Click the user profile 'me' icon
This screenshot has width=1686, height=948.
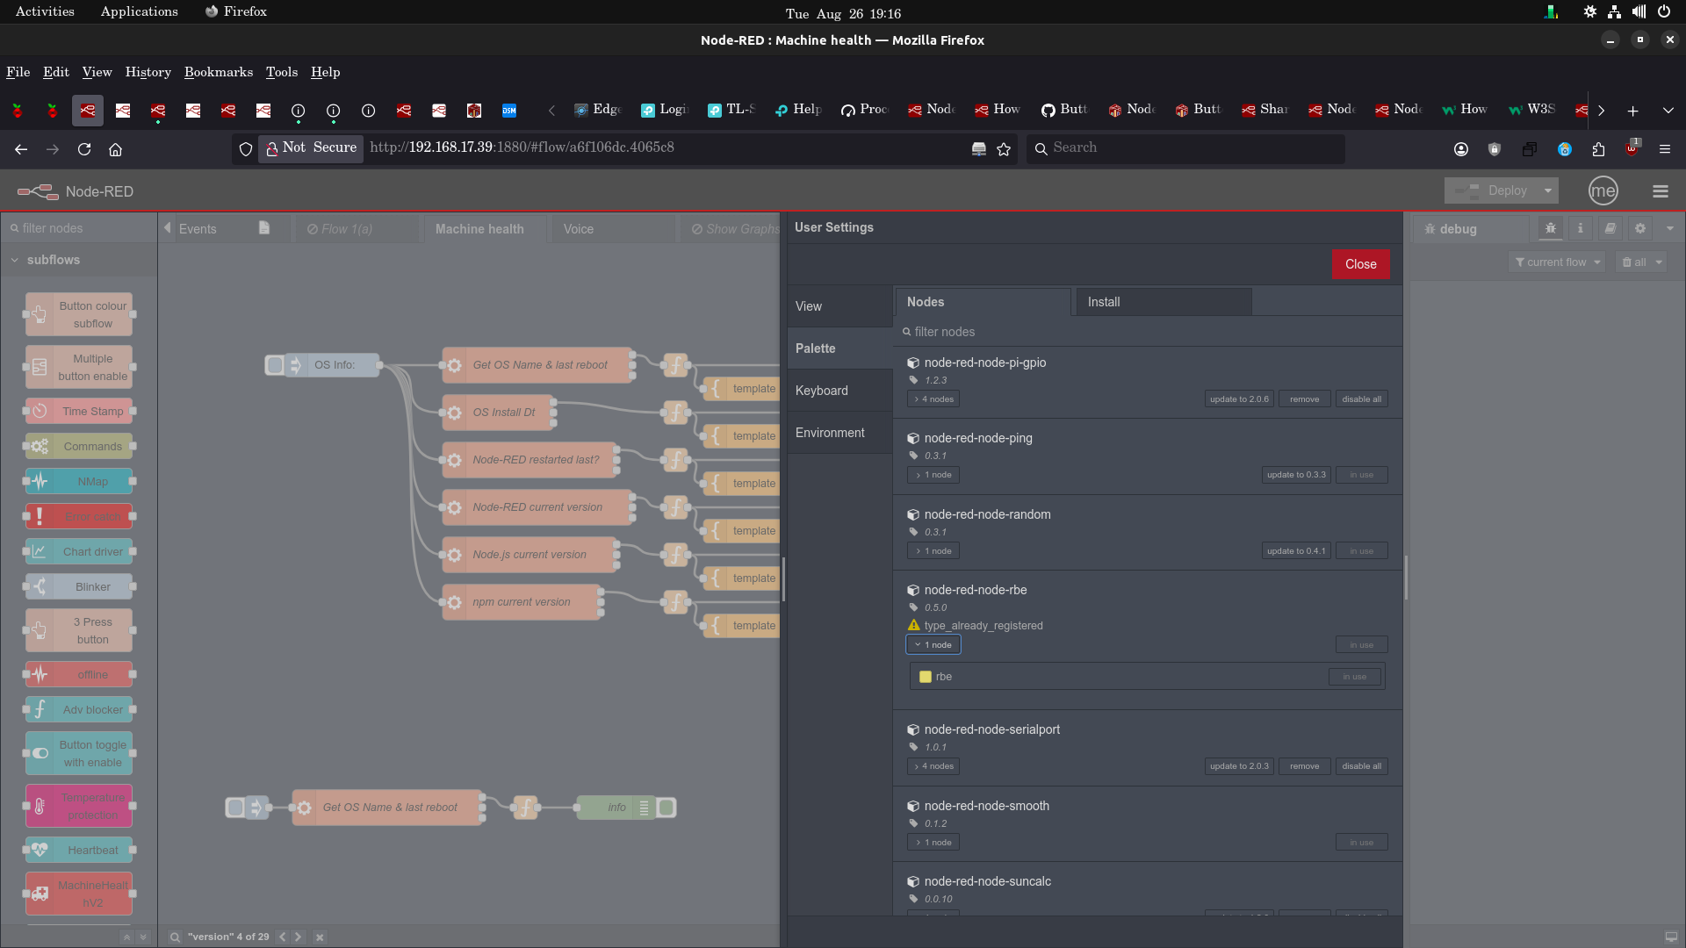(1603, 191)
